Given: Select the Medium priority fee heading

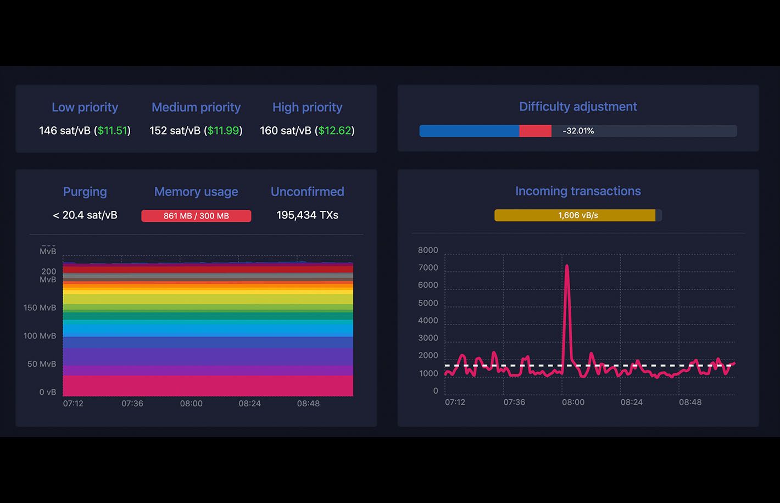Looking at the screenshot, I should (x=196, y=107).
